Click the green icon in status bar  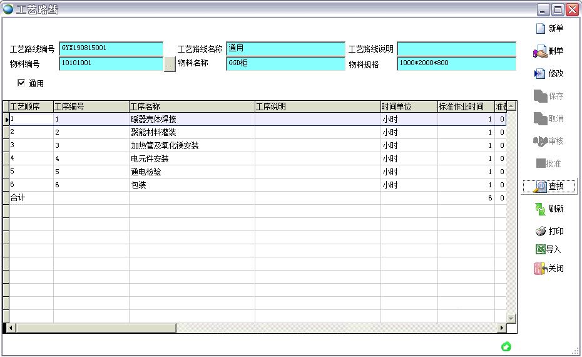point(506,346)
